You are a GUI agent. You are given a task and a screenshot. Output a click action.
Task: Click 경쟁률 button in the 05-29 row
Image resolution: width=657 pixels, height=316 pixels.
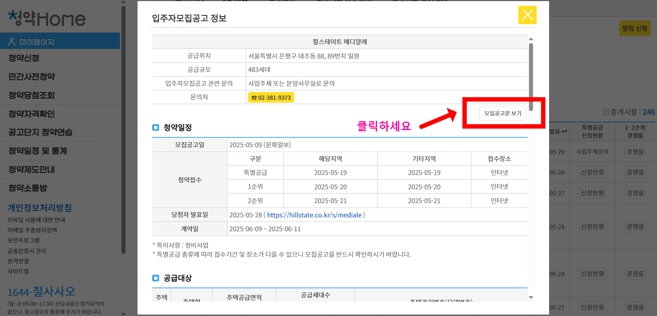[635, 152]
